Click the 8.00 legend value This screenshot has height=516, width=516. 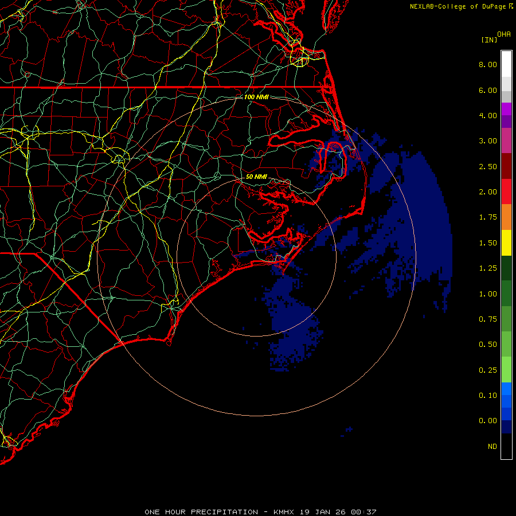[x=488, y=64]
